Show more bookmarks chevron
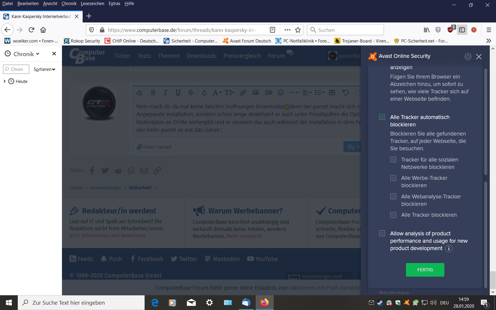This screenshot has width=496, height=310. (489, 41)
